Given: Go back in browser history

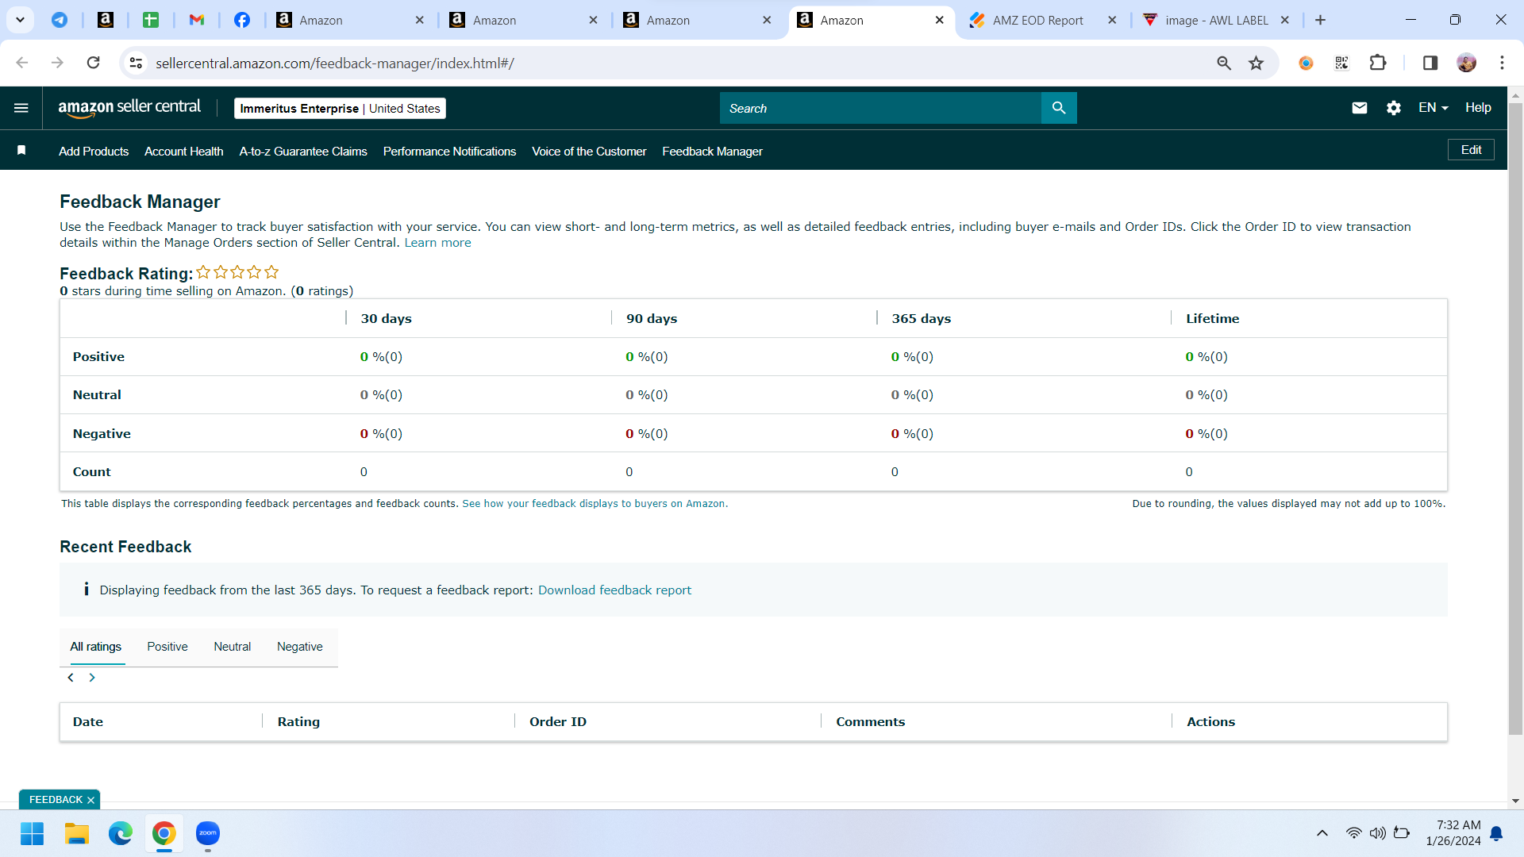Looking at the screenshot, I should click(x=22, y=63).
